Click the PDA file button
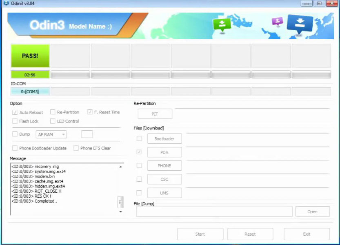The height and width of the screenshot is (245, 340). (164, 152)
